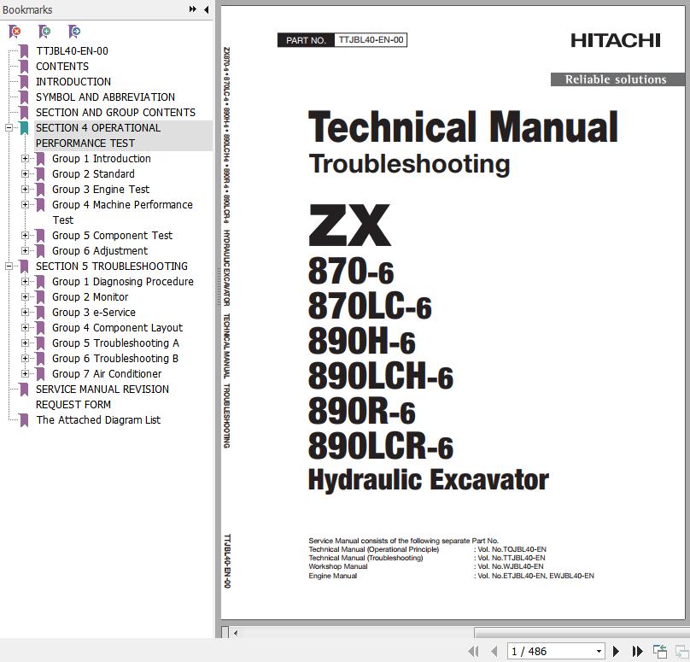The width and height of the screenshot is (690, 662).
Task: Expand Group 3 Engine Test
Action: point(25,190)
